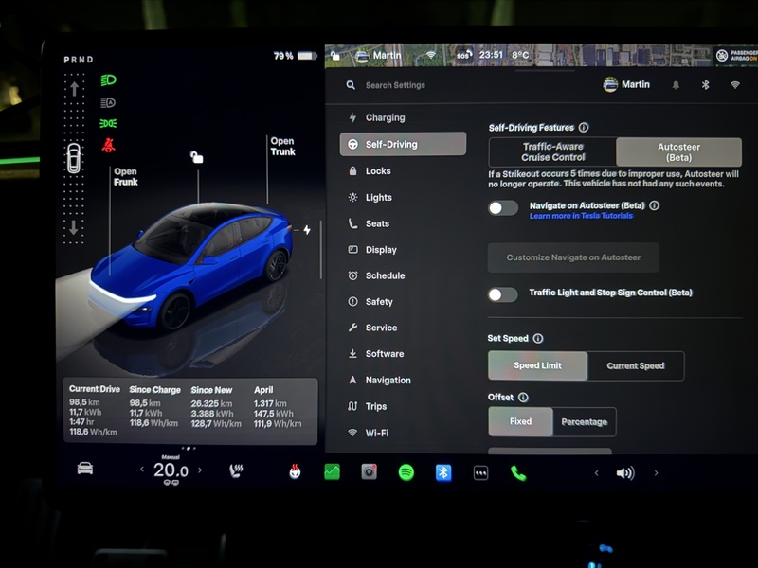Tap the red seatbelt warning icon
758x568 pixels.
(108, 145)
